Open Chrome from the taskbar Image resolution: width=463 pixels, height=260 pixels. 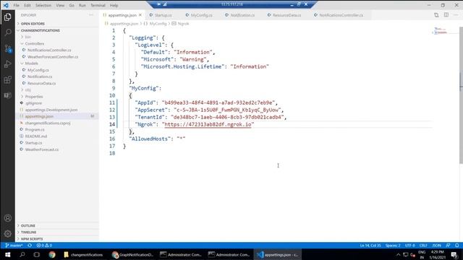pos(52,254)
